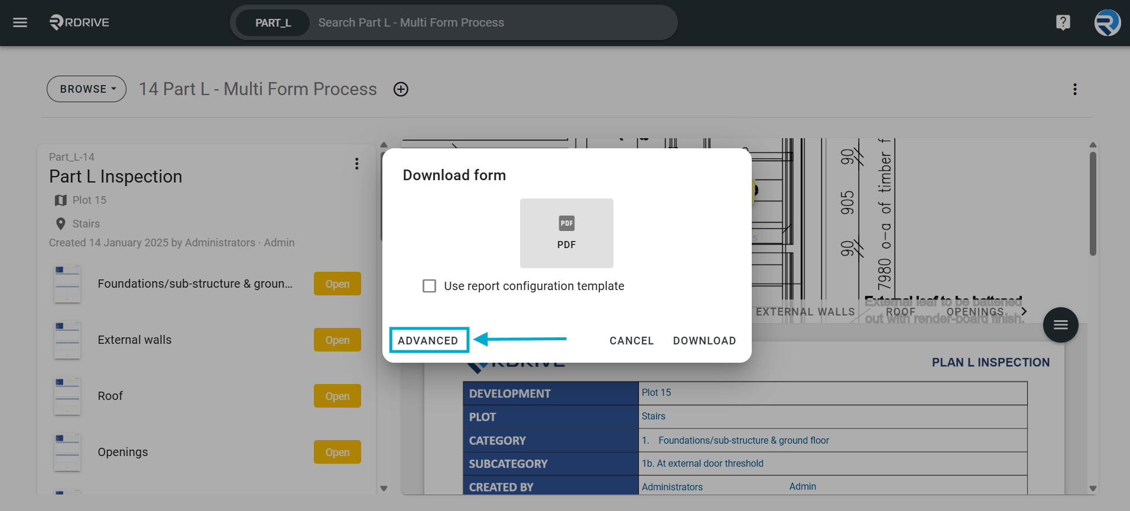This screenshot has height=511, width=1130.
Task: Switch to the ROOF tab
Action: pos(900,311)
